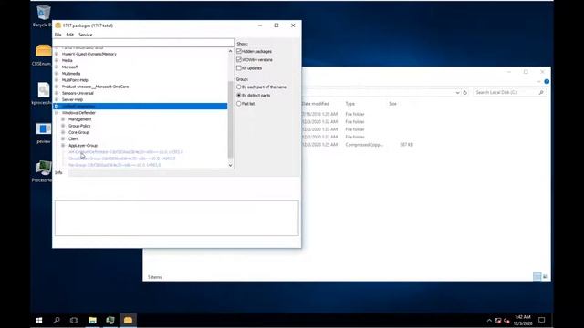Open Explorer address bar history dropdown

click(457, 92)
